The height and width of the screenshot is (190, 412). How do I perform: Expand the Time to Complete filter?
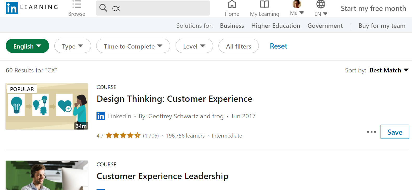(x=133, y=46)
